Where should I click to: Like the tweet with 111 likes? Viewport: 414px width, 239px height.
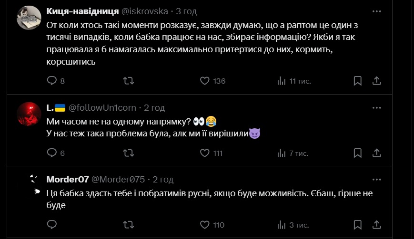coord(205,153)
